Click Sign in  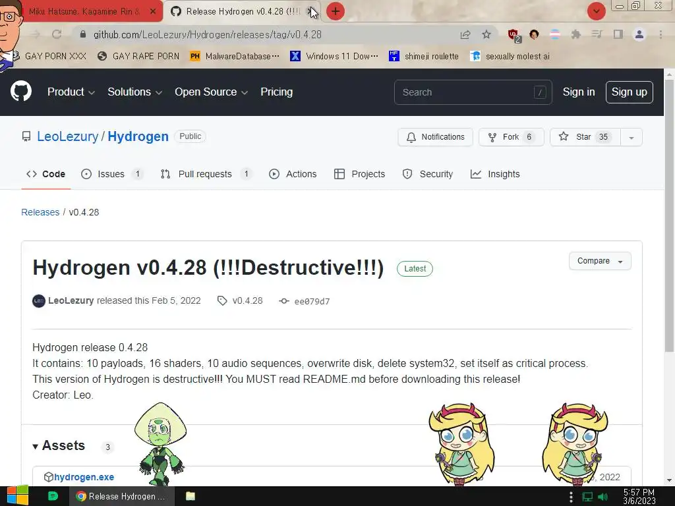point(579,92)
